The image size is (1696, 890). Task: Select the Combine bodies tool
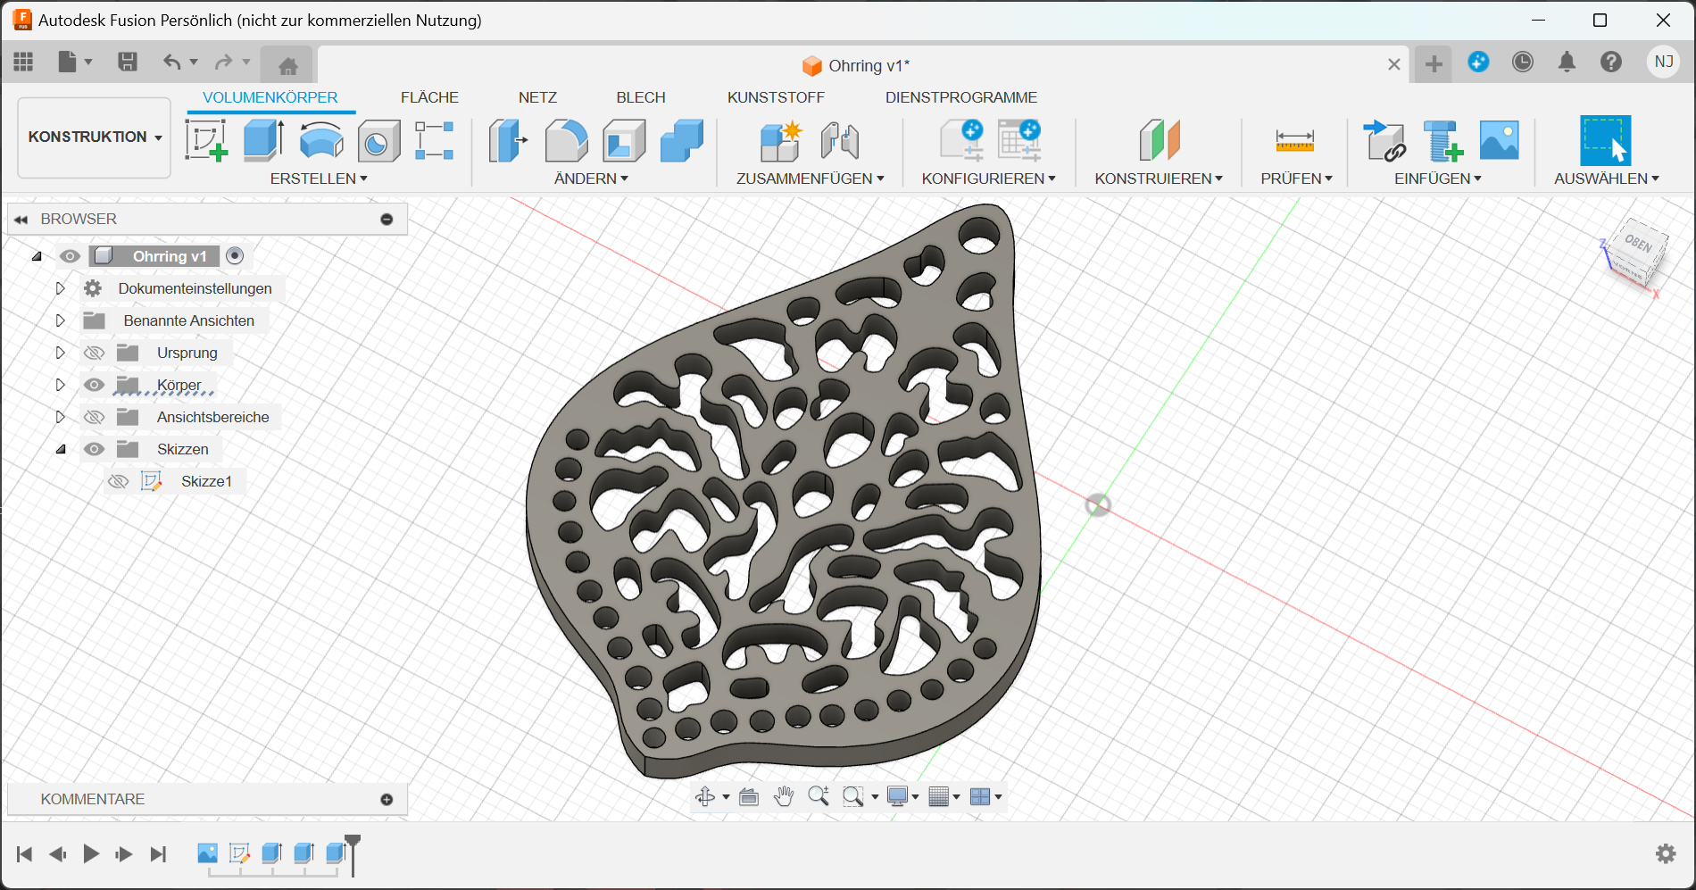point(682,140)
